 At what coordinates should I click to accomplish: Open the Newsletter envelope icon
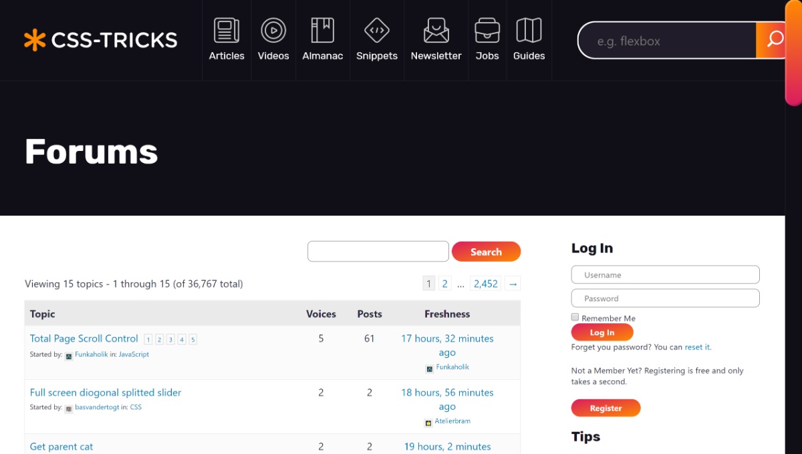coord(436,29)
